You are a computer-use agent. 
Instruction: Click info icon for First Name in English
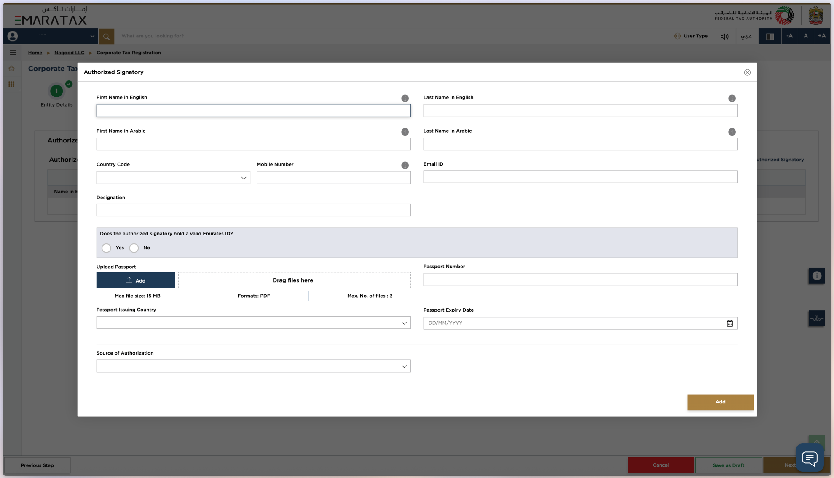click(405, 99)
